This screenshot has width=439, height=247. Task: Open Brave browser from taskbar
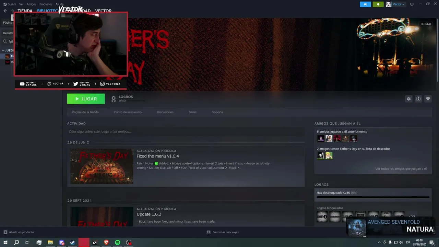click(106, 243)
